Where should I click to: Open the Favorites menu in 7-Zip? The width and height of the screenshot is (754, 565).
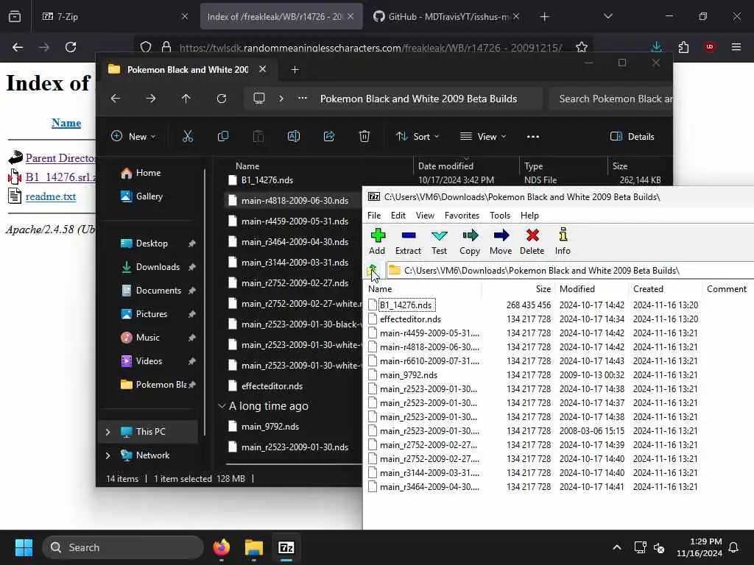tap(462, 216)
